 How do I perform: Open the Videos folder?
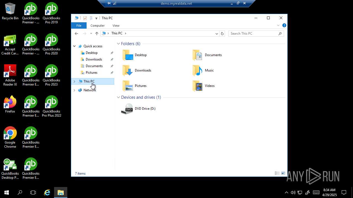[x=204, y=86]
